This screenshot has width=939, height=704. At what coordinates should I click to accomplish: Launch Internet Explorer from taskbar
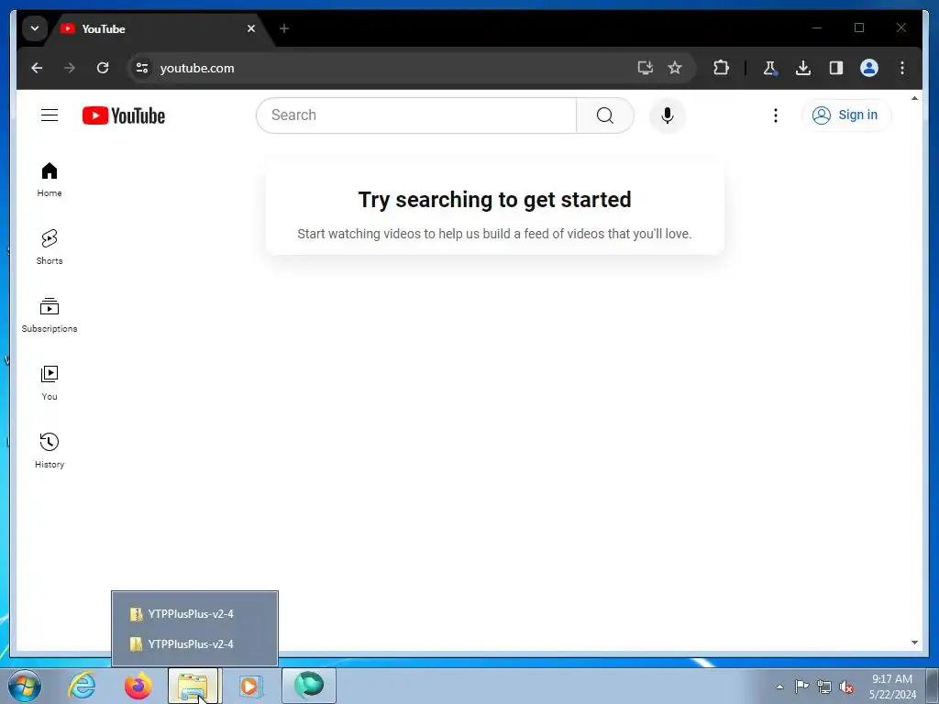82,686
